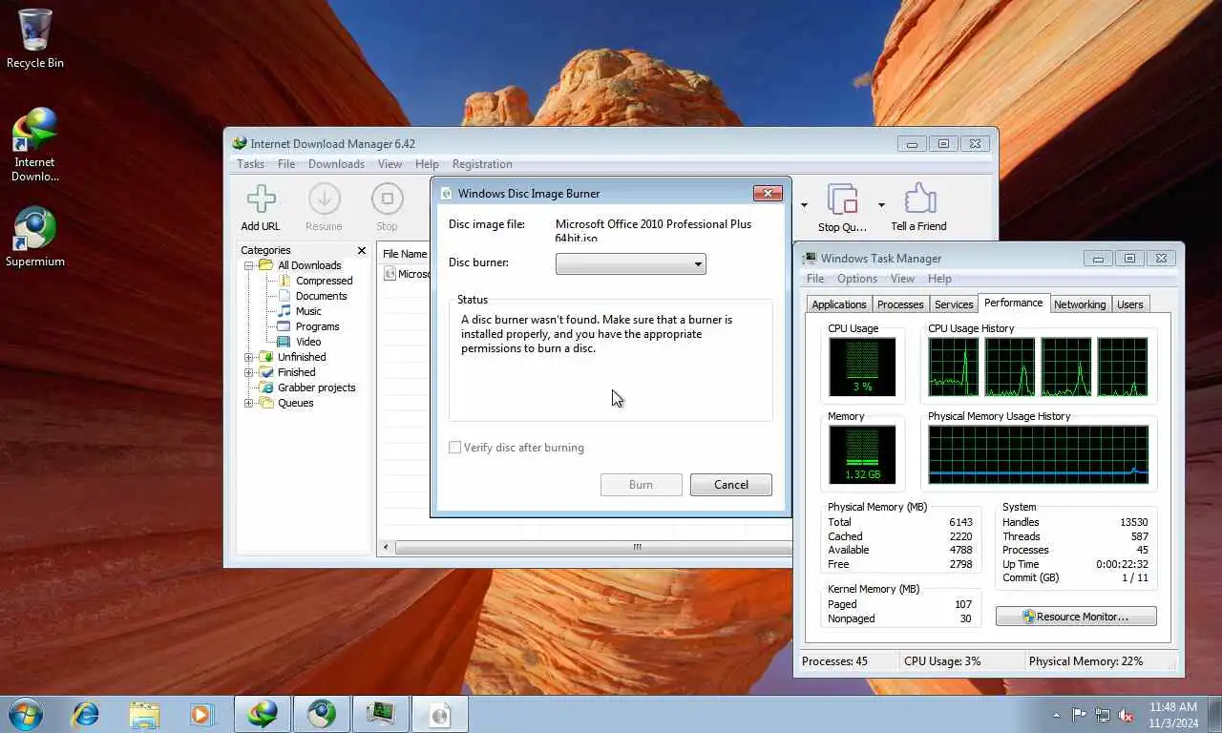1222x733 pixels.
Task: Open the File menu in IDM
Action: [x=286, y=164]
